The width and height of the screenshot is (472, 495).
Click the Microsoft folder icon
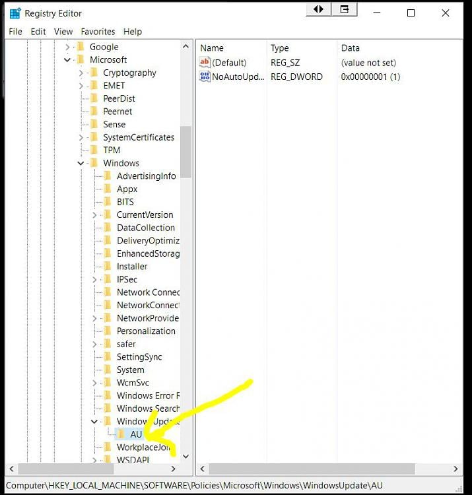[x=81, y=59]
